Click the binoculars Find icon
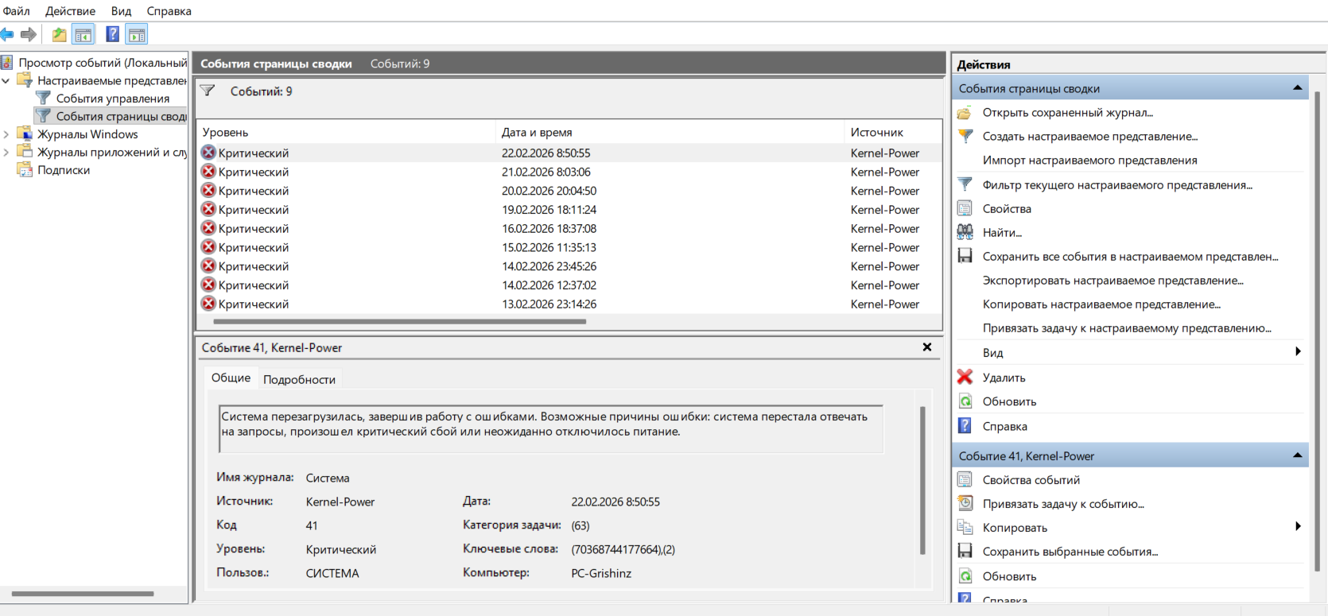Screen dimensions: 1328x616 (x=965, y=232)
